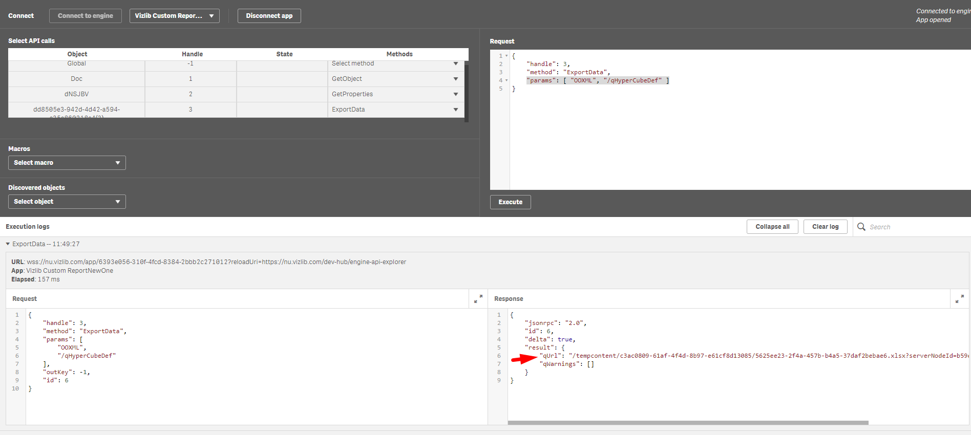Screen dimensions: 971x435
Task: Click the Handle column header
Action: [193, 54]
